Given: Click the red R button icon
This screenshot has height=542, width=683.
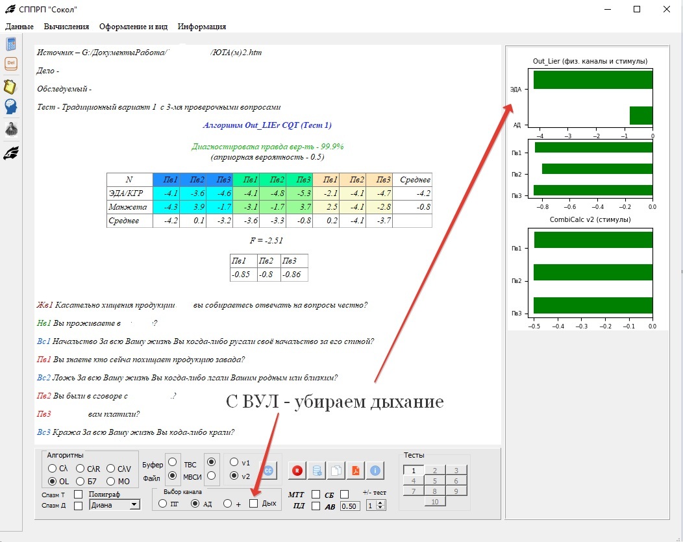Looking at the screenshot, I should [297, 471].
